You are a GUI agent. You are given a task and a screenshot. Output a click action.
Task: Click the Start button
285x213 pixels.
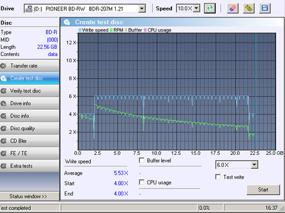(263, 190)
